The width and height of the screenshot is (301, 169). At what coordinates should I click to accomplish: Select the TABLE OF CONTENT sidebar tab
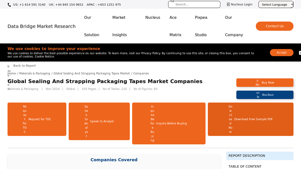pos(245,166)
